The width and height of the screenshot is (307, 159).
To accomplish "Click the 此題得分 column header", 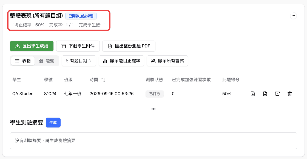I will point(231,80).
